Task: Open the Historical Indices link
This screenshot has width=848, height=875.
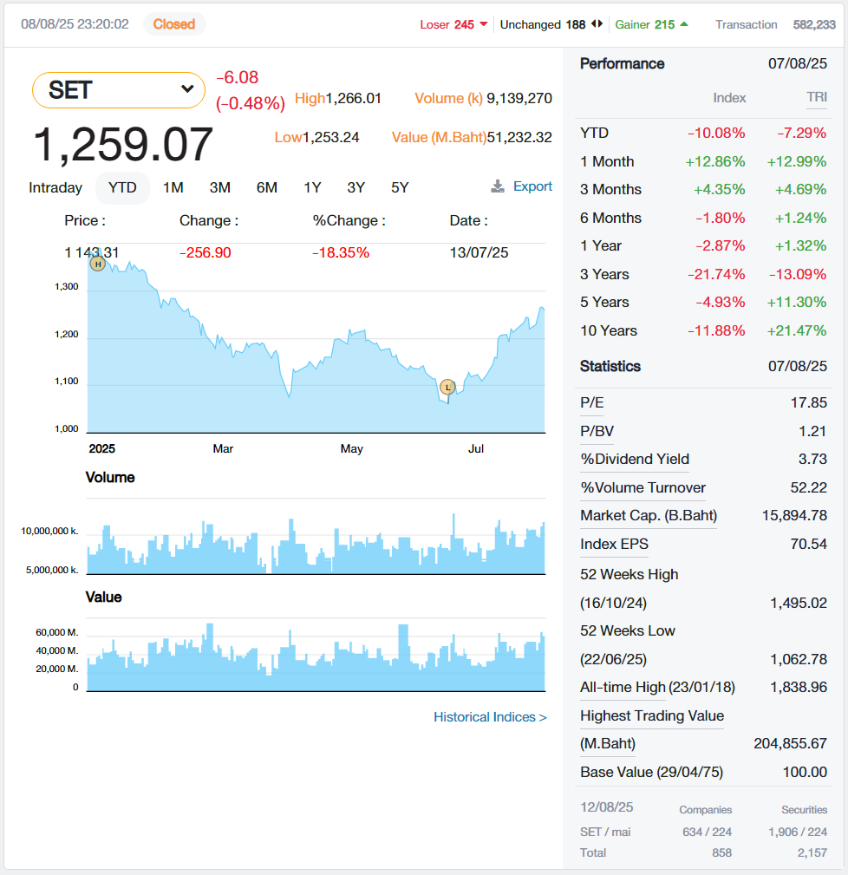Action: (x=490, y=717)
